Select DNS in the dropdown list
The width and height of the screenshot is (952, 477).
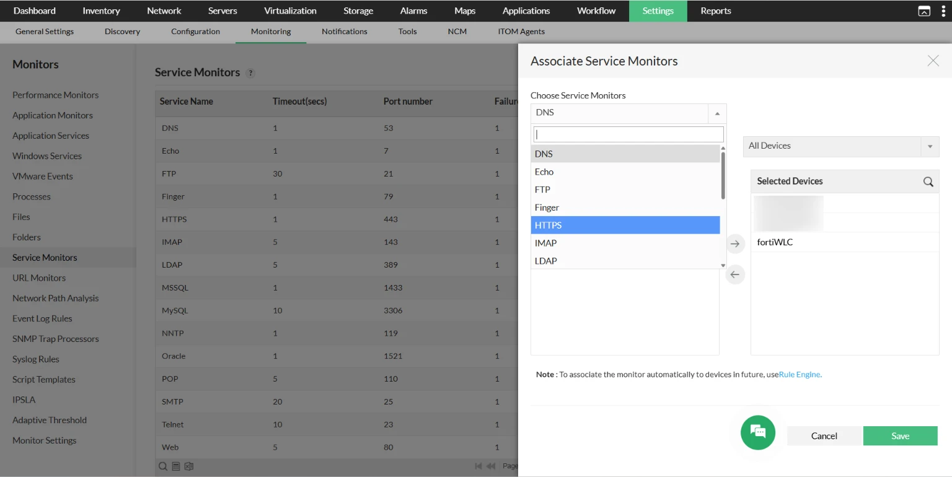pyautogui.click(x=625, y=154)
